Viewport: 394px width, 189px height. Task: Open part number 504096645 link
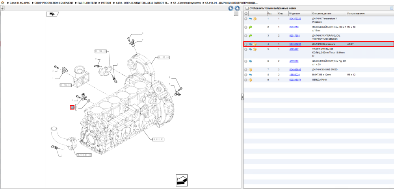pos(295,70)
